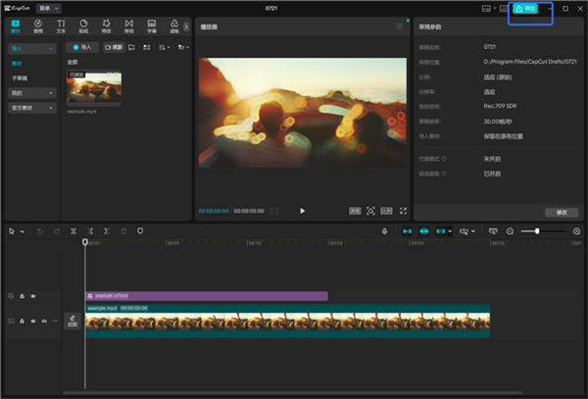The image size is (588, 399).
Task: Open the Text (文本) tool tab
Action: 61,25
